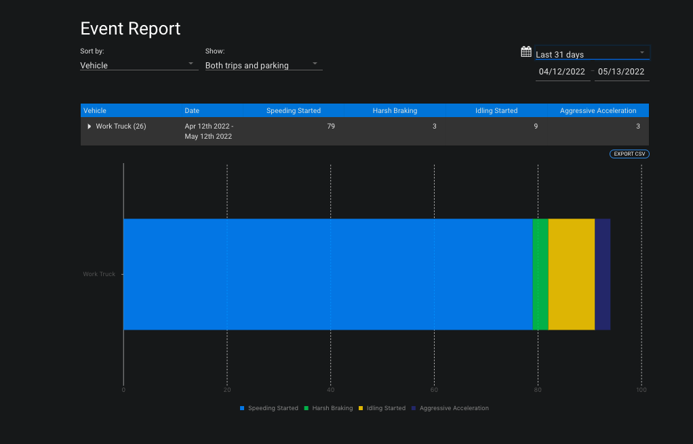This screenshot has height=444, width=693.
Task: Open the Show trips and parking dropdown
Action: click(x=263, y=66)
